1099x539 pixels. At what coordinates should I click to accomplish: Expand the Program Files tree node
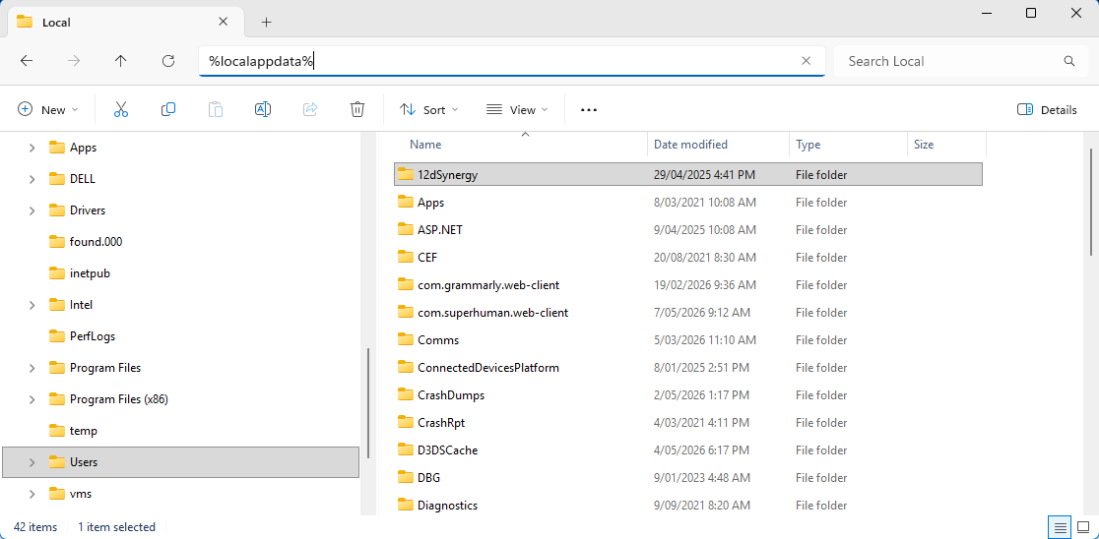click(x=32, y=368)
